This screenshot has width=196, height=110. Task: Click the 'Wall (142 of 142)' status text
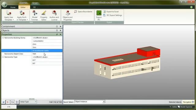(55, 102)
